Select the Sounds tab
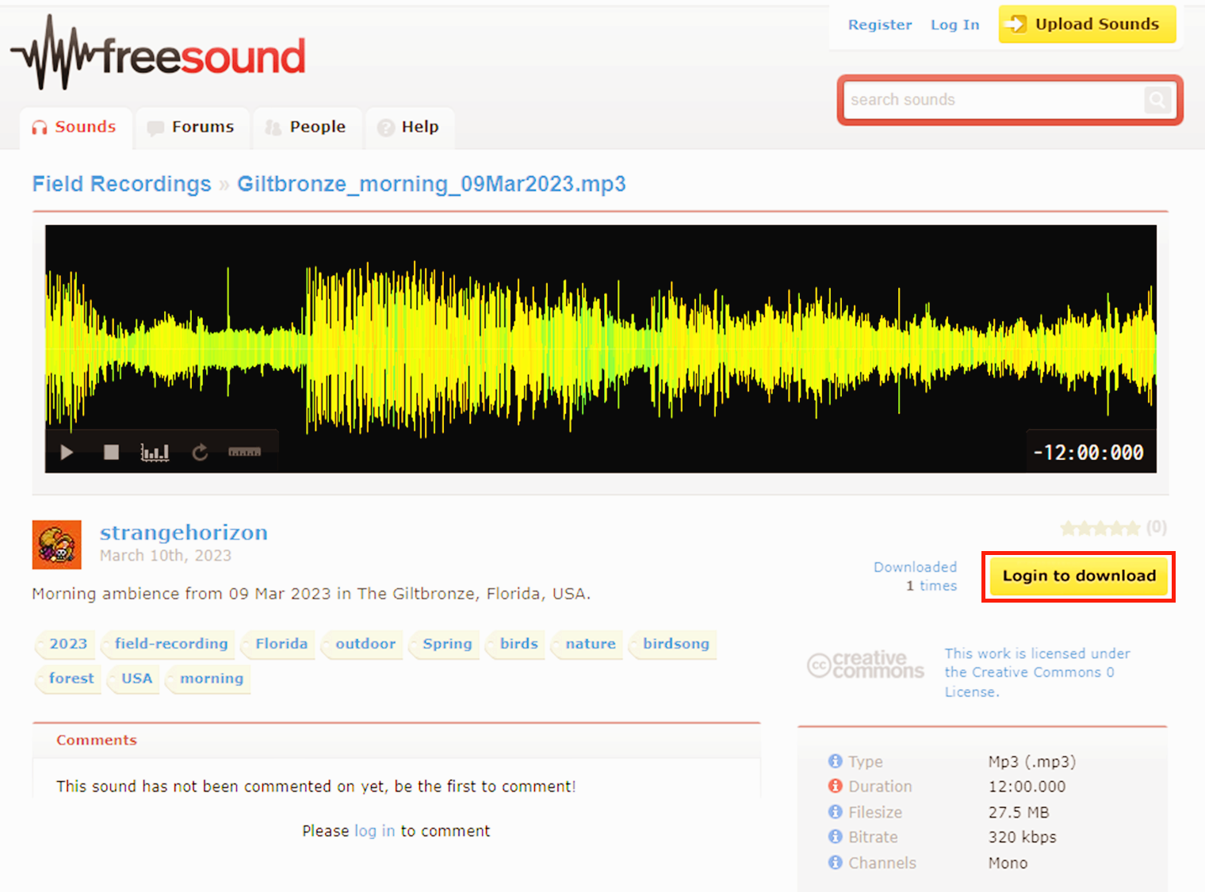This screenshot has width=1205, height=892. pos(76,127)
